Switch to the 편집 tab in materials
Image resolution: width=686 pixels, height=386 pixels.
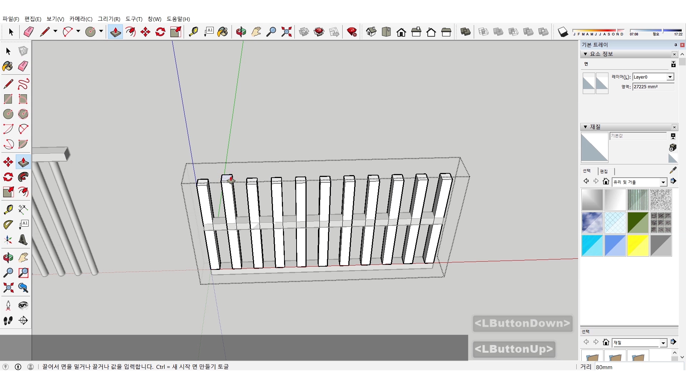pyautogui.click(x=604, y=171)
